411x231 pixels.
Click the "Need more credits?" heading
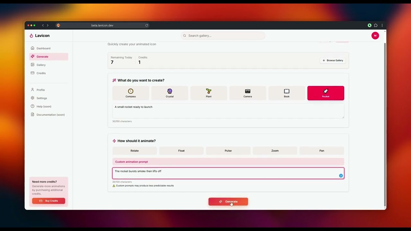pos(44,182)
